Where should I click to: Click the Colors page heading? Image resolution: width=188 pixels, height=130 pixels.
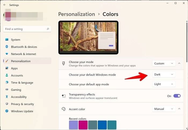(x=110, y=14)
